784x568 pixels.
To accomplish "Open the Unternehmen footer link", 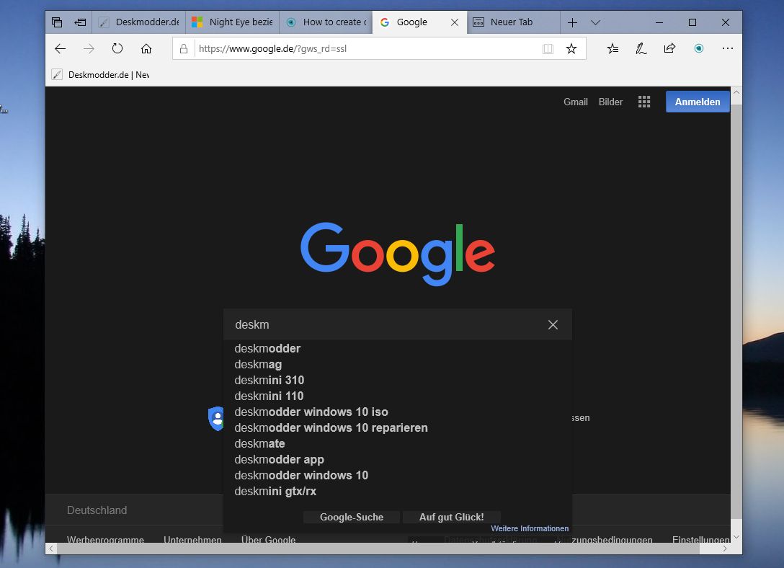I will pos(192,539).
